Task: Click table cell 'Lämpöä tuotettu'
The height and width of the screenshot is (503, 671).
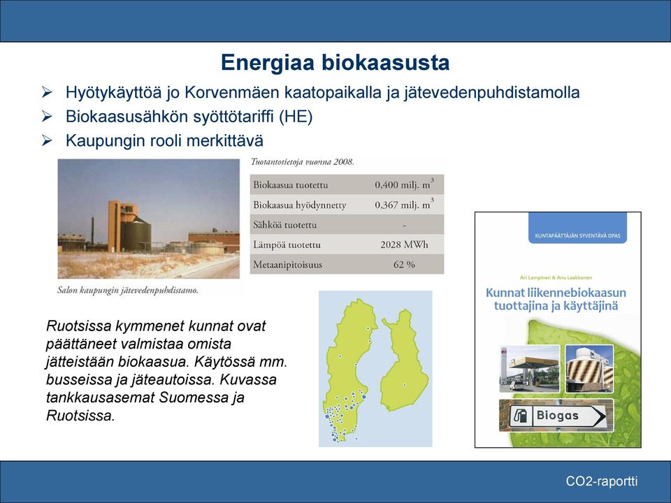Action: click(287, 245)
